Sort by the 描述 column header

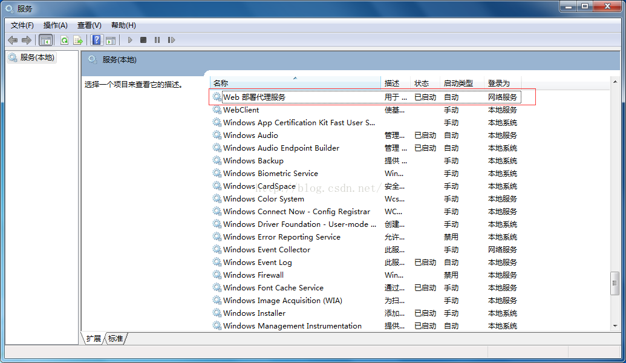(396, 83)
